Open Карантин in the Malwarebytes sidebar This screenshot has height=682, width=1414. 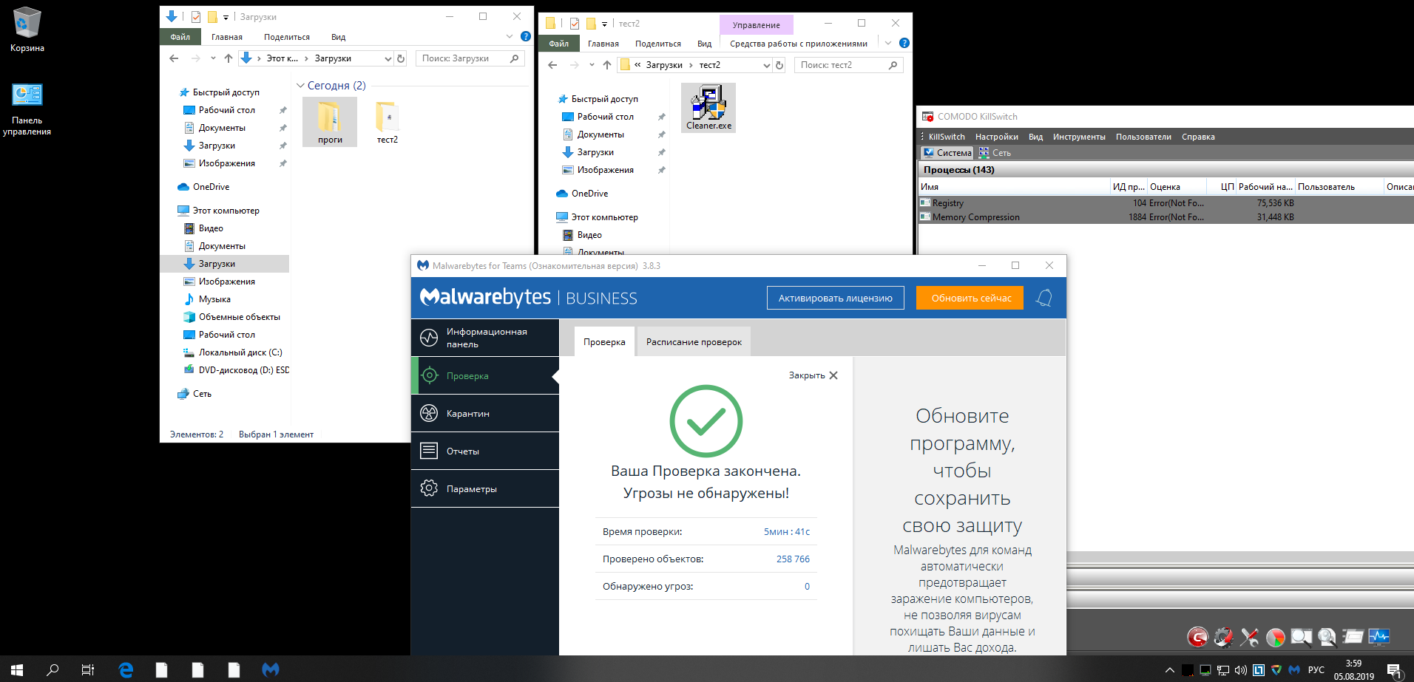point(485,413)
